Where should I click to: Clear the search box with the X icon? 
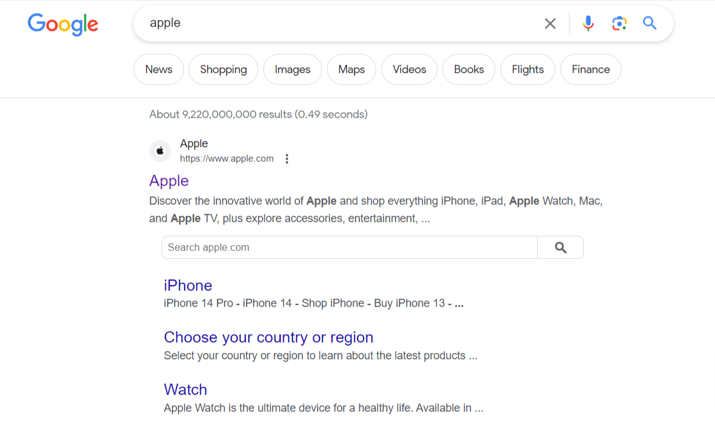pyautogui.click(x=550, y=24)
